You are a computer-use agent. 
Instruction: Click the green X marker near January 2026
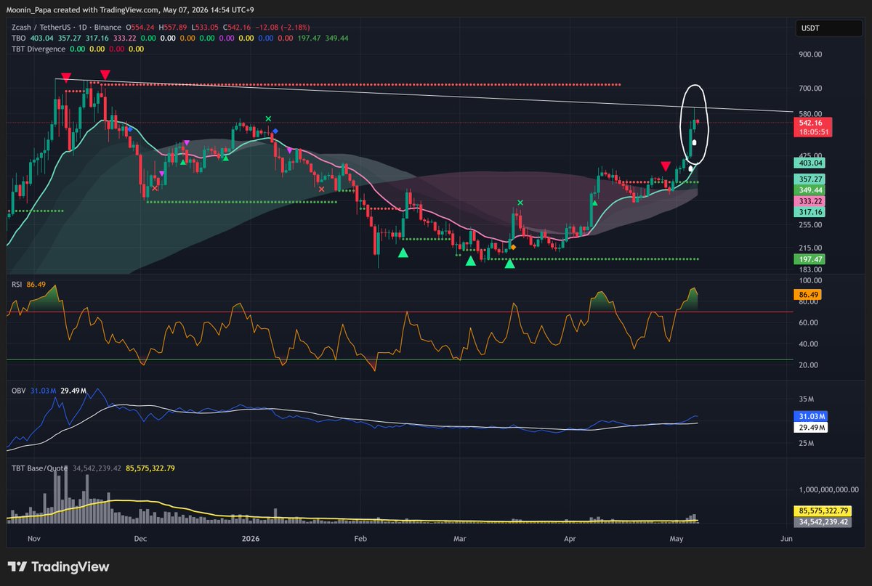(x=268, y=118)
